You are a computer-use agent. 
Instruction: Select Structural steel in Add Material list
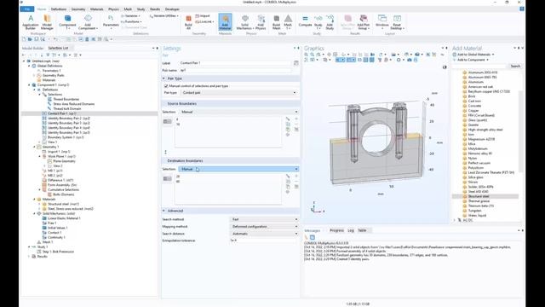pos(479,196)
